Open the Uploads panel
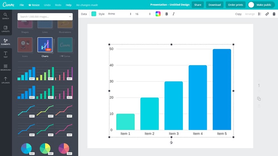Screen dimensions: 278x156 [6, 80]
